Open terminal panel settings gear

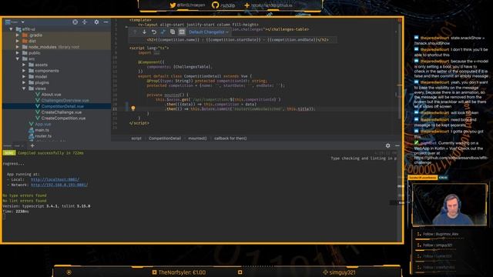387,145
